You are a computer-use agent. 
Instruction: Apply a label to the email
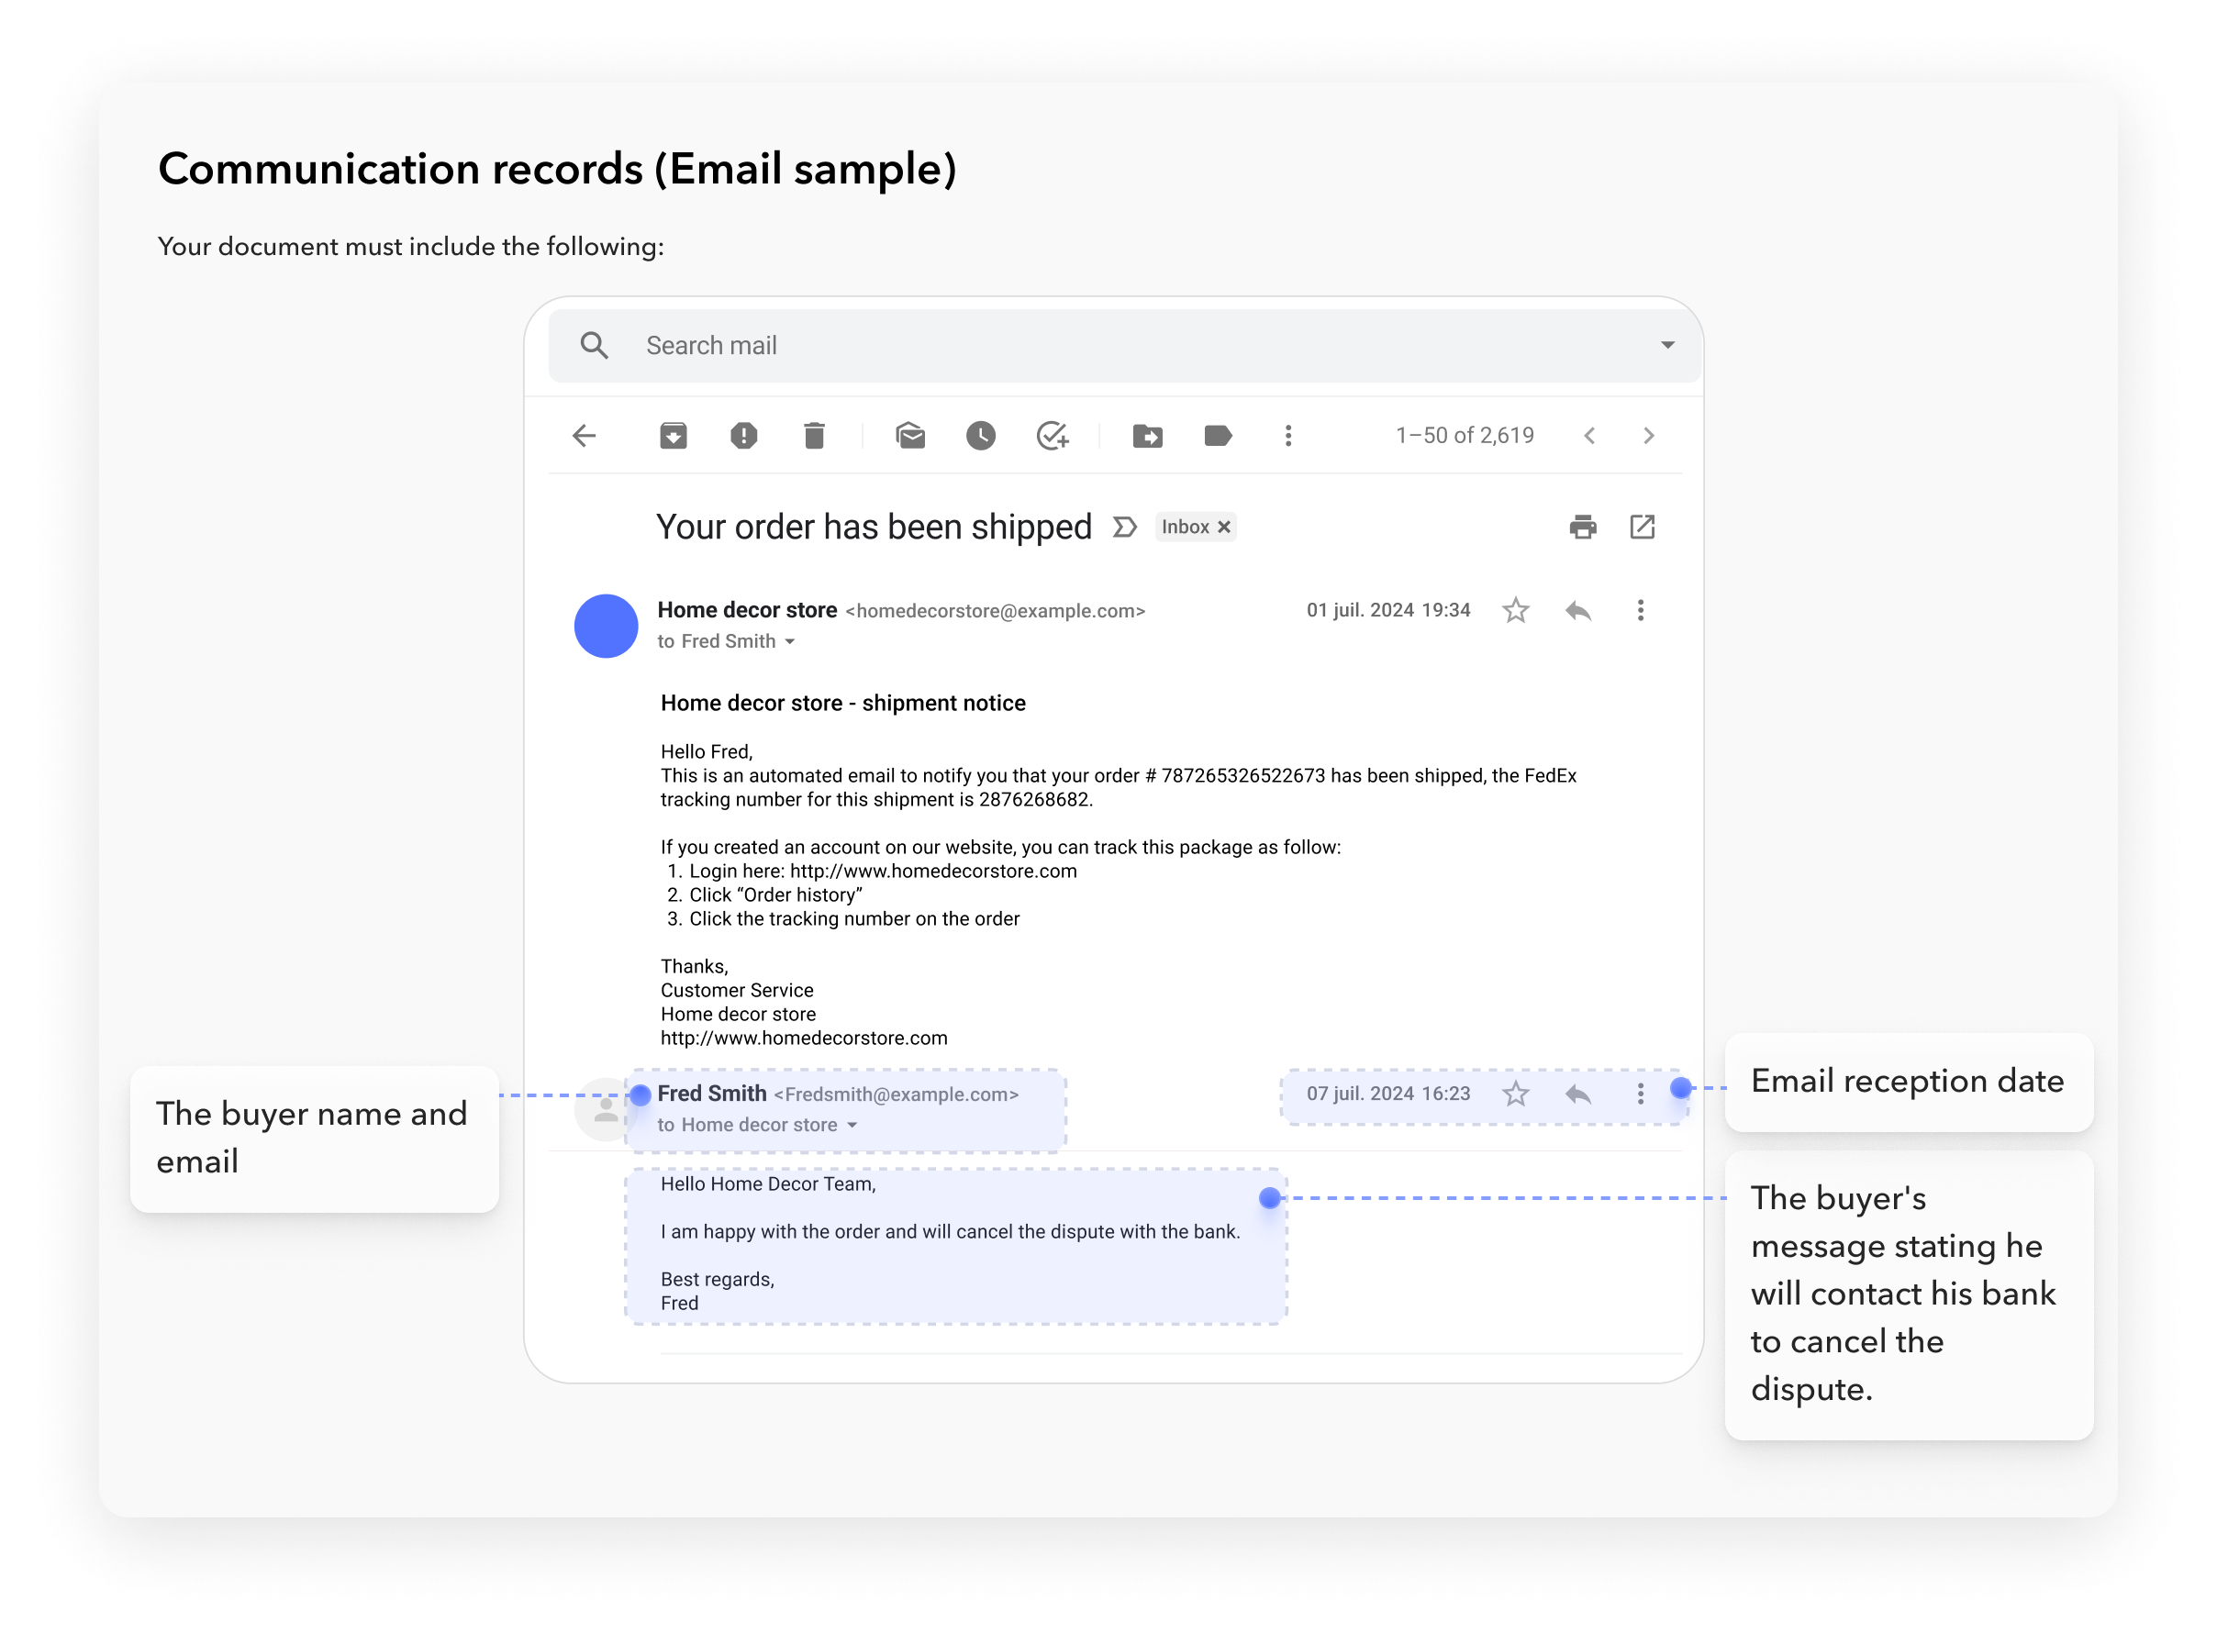point(1219,435)
